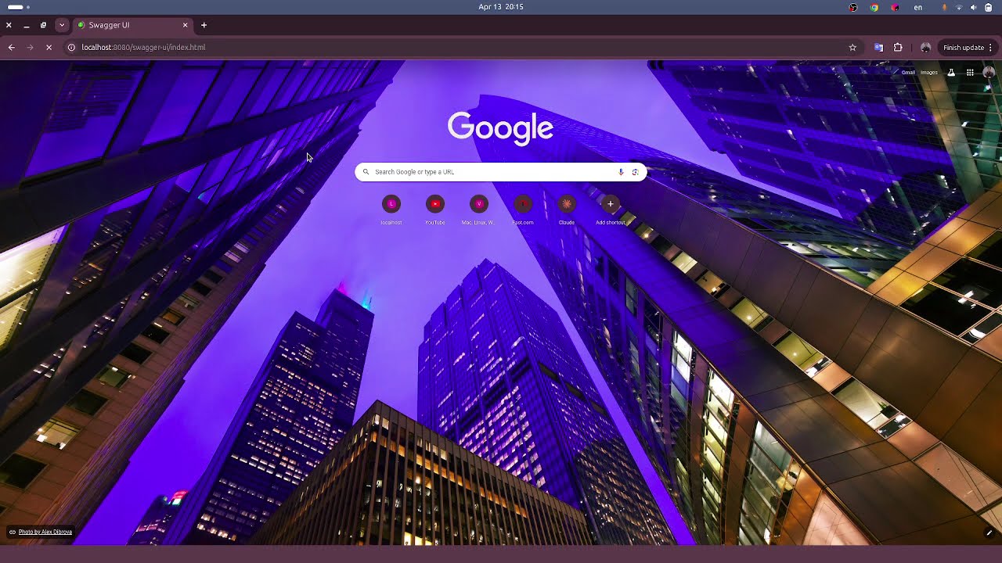Open a new tab
This screenshot has width=1002, height=563.
pos(204,25)
